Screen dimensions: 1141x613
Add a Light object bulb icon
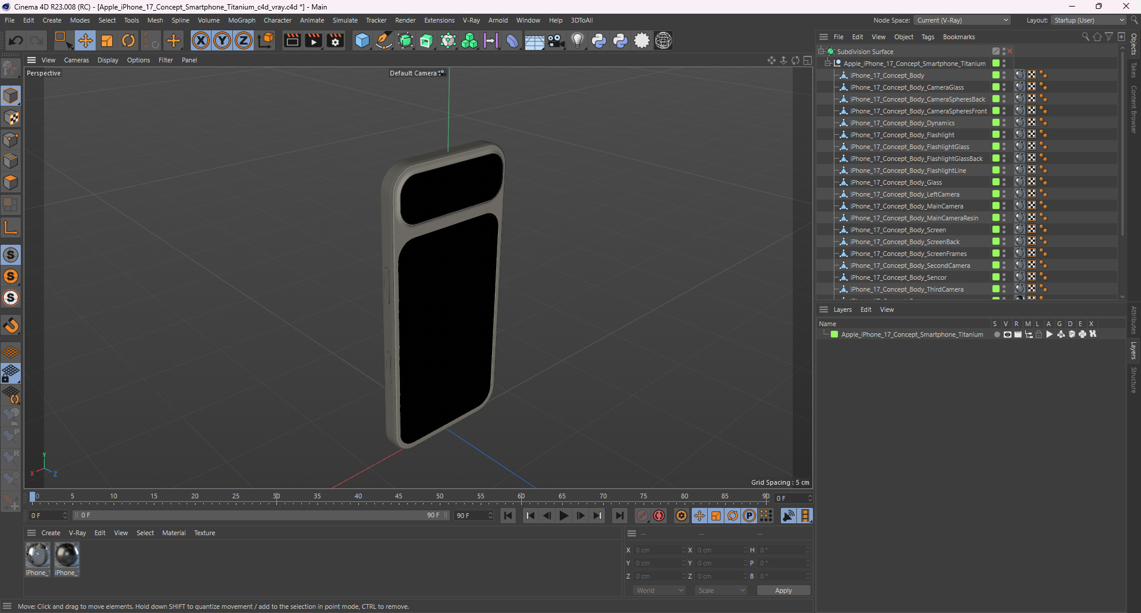click(x=578, y=40)
